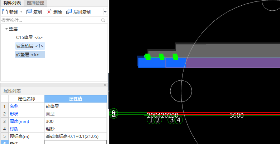The height and width of the screenshot is (144, 280).
Task: Open the 新建 dropdown arrow
Action: pyautogui.click(x=21, y=12)
